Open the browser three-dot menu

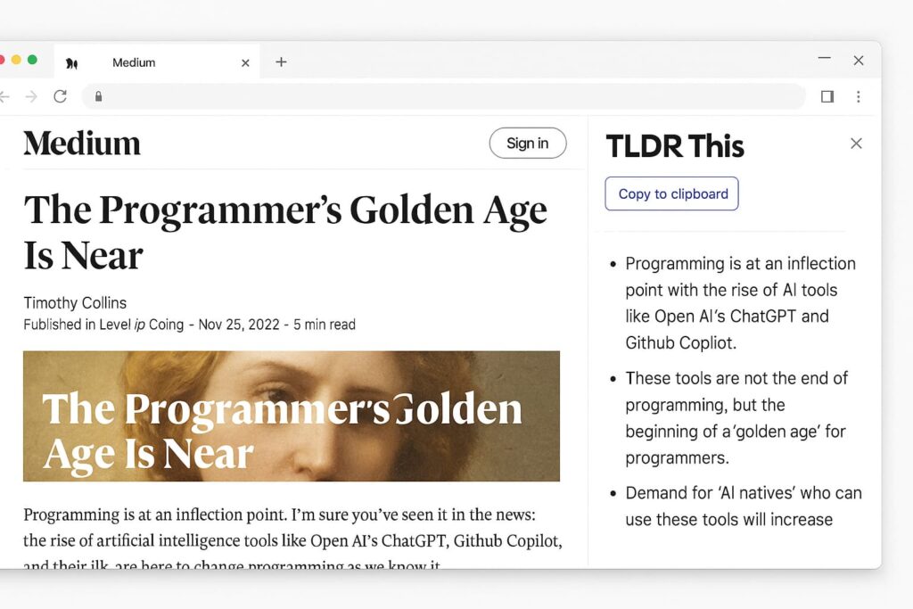[x=859, y=96]
